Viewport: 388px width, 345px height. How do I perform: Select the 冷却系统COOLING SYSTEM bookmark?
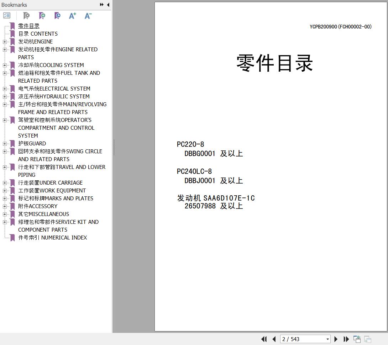[x=51, y=65]
